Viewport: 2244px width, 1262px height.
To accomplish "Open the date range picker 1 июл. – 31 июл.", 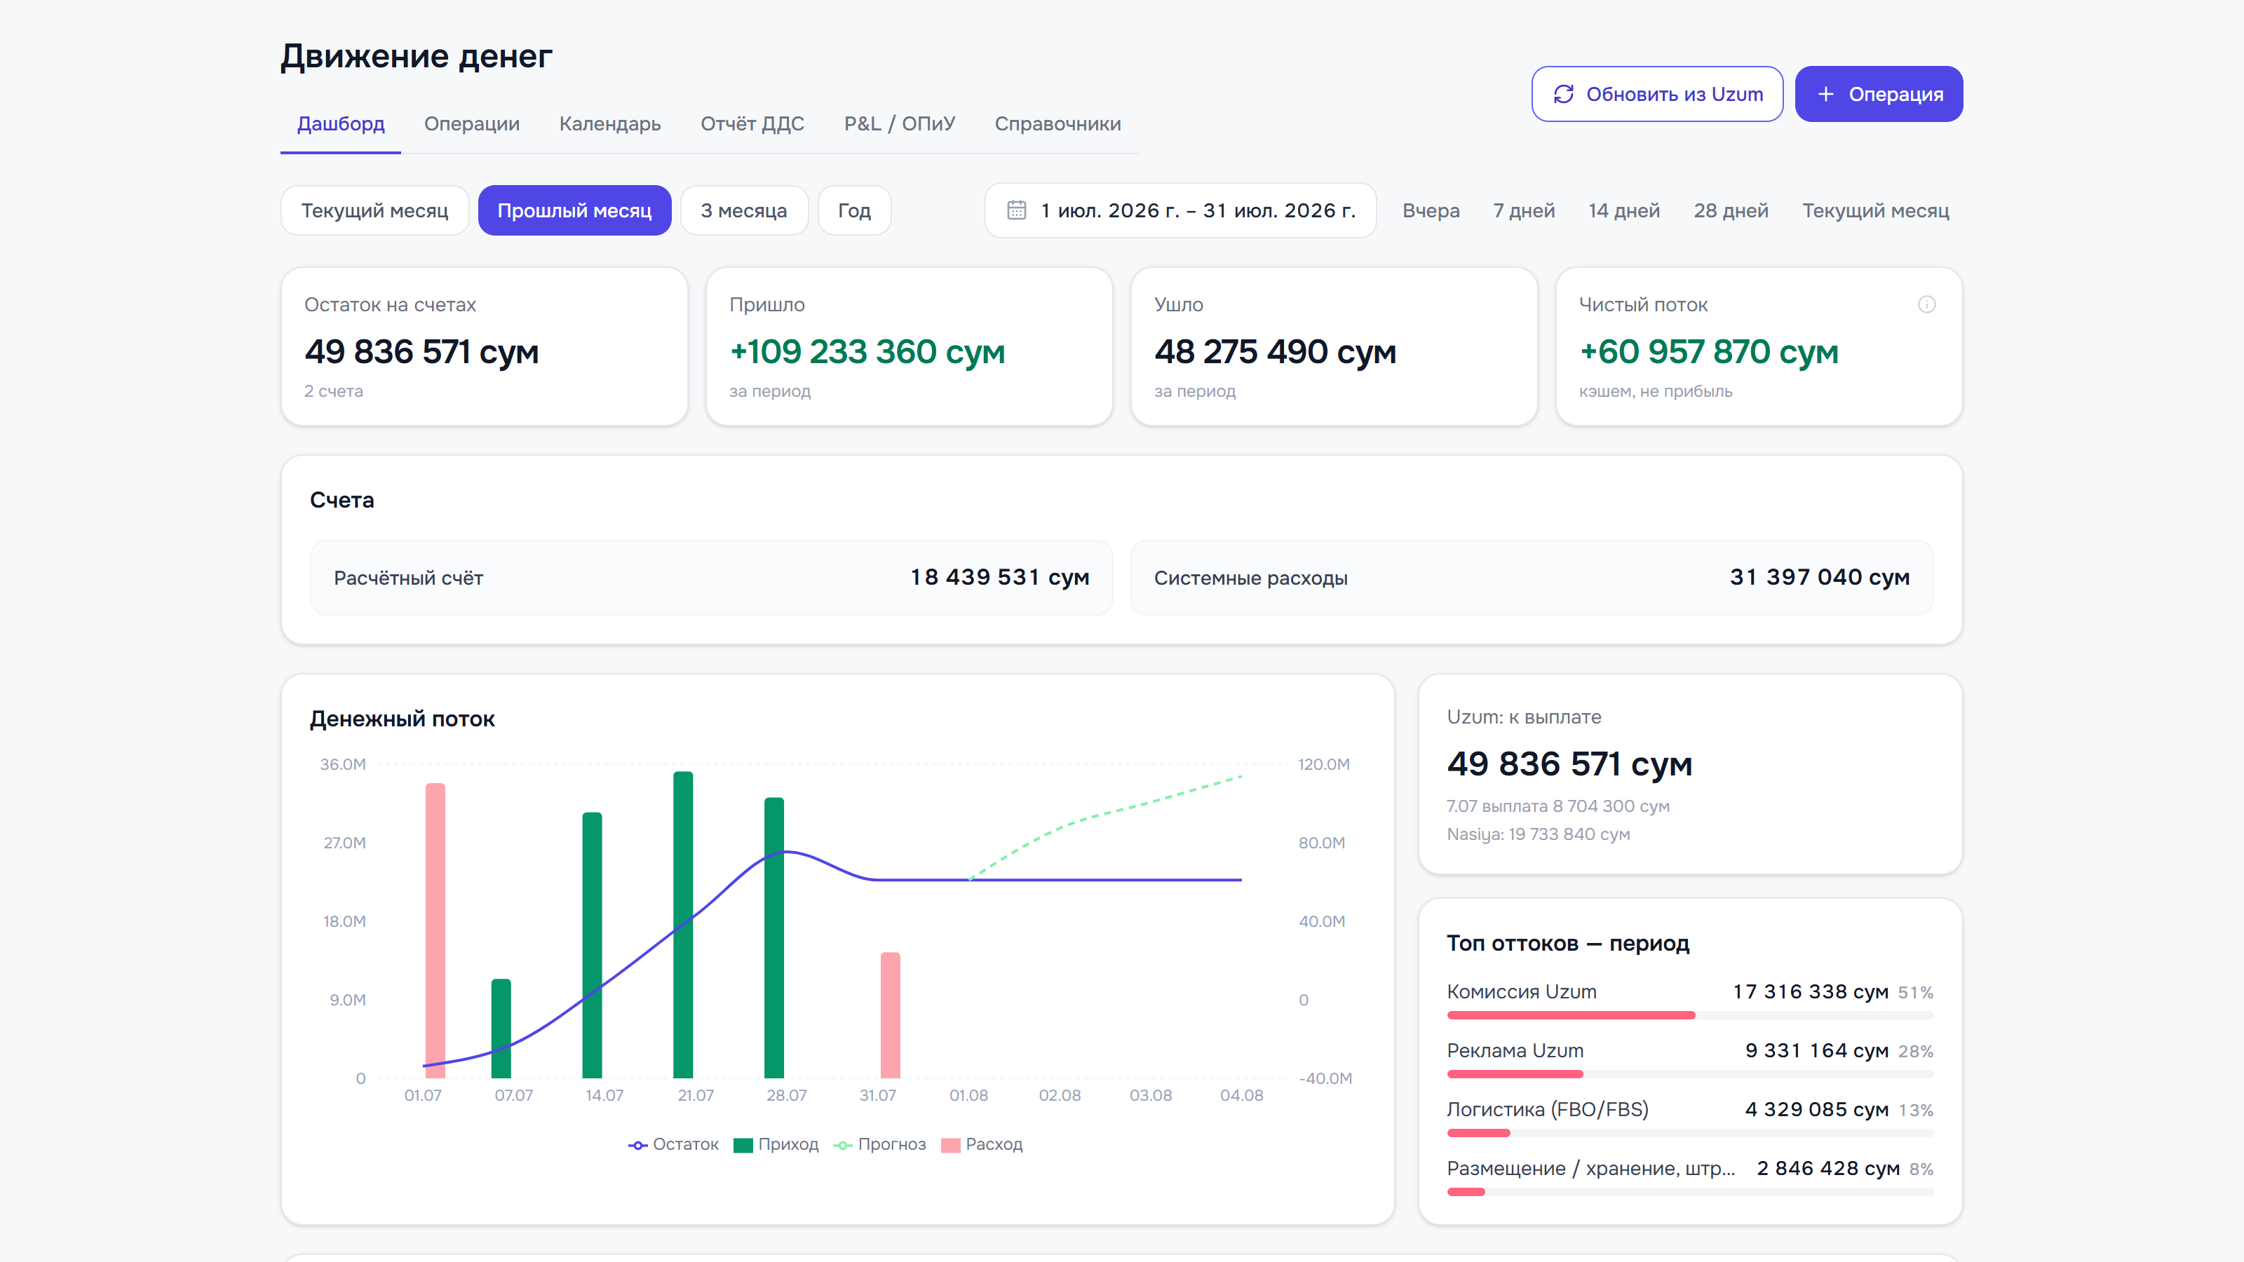I will point(1180,210).
